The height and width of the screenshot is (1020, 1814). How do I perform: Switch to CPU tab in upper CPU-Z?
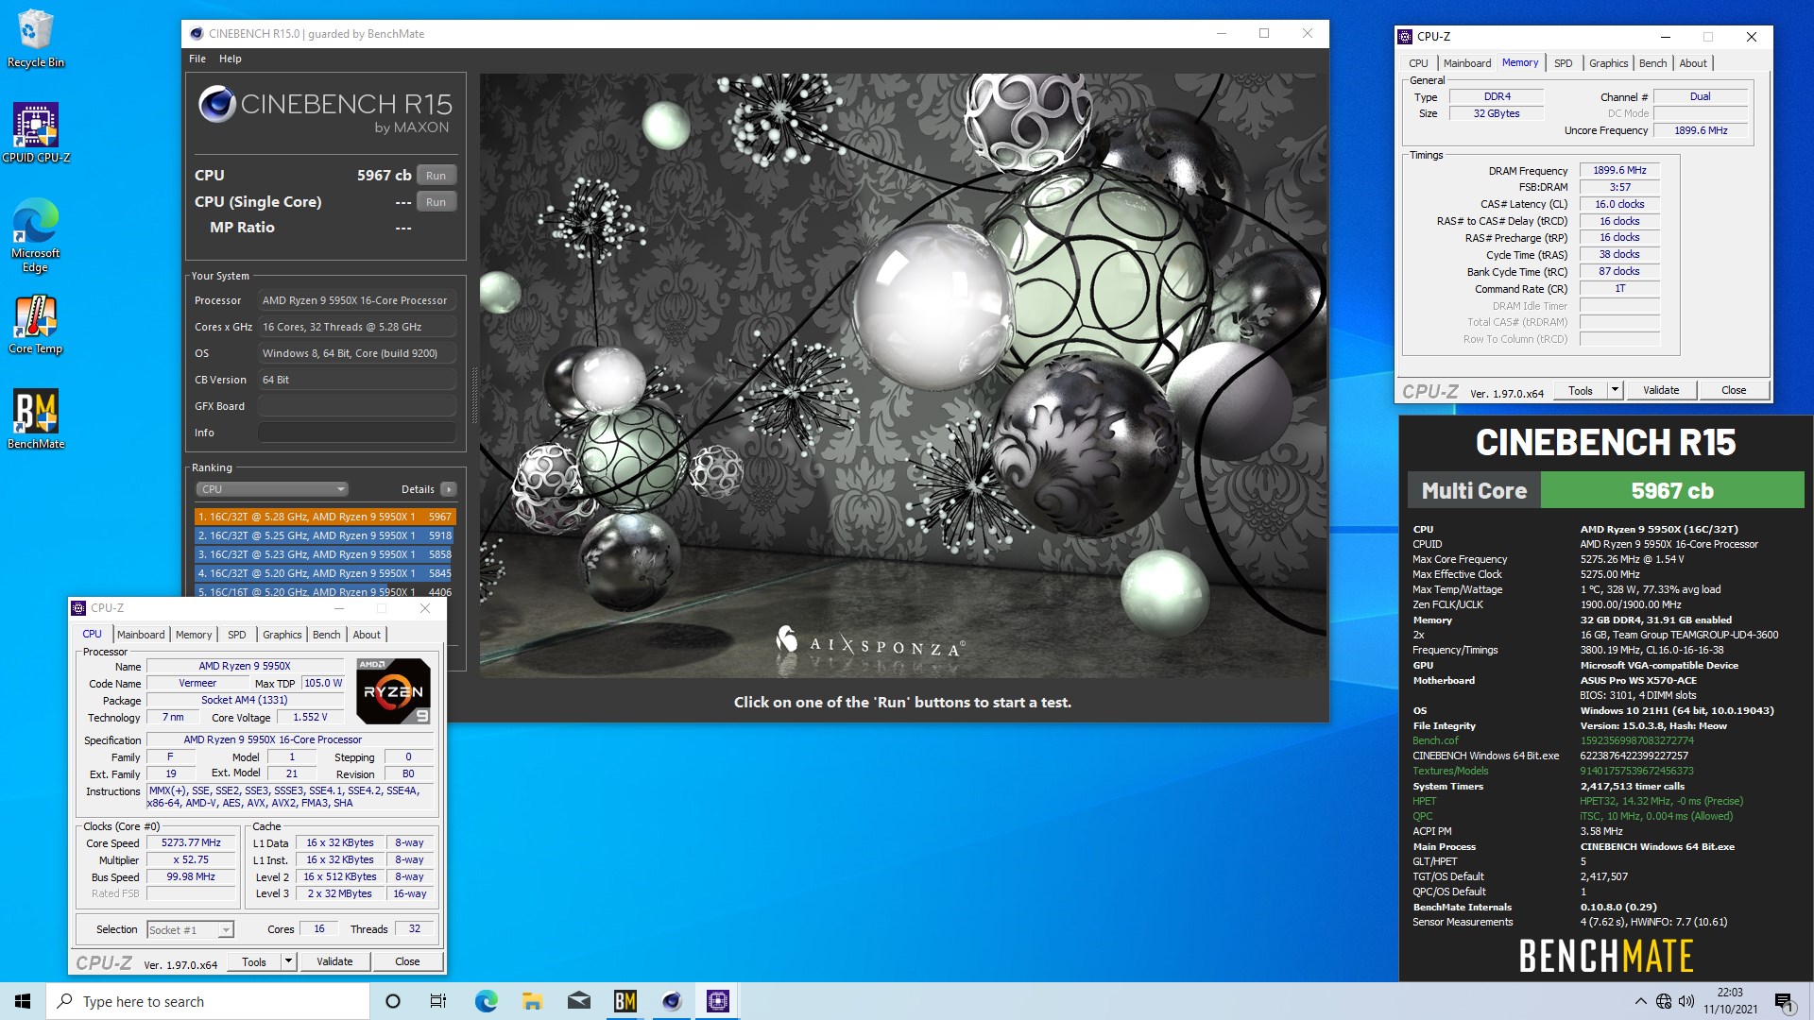click(1418, 63)
